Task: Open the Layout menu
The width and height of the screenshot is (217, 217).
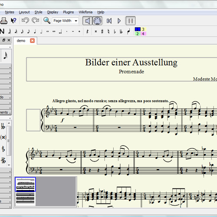Action: [x=24, y=12]
